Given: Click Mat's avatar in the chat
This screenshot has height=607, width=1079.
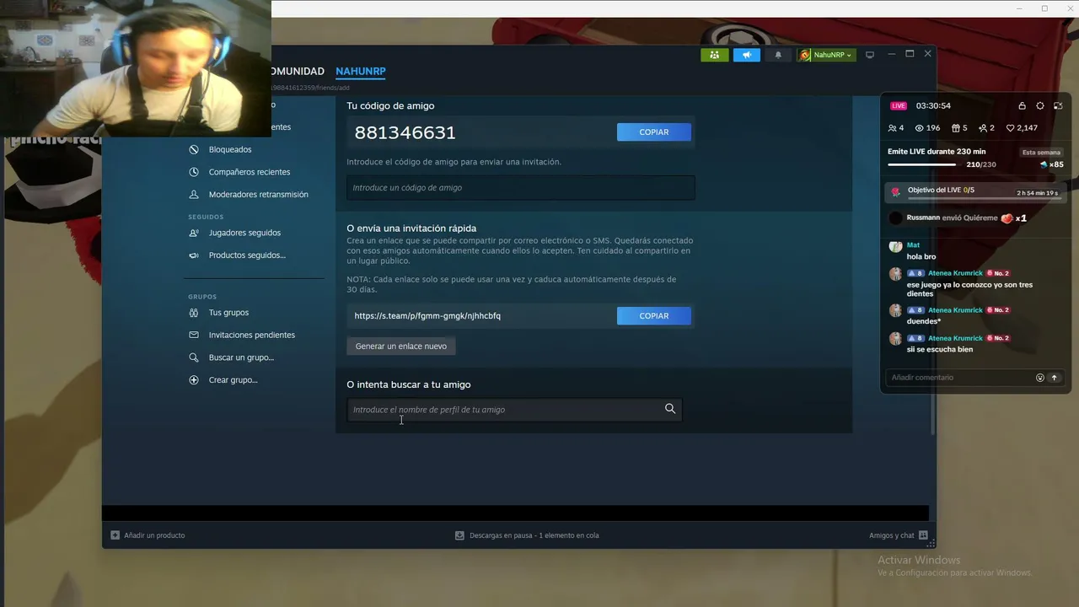Looking at the screenshot, I should pyautogui.click(x=895, y=246).
